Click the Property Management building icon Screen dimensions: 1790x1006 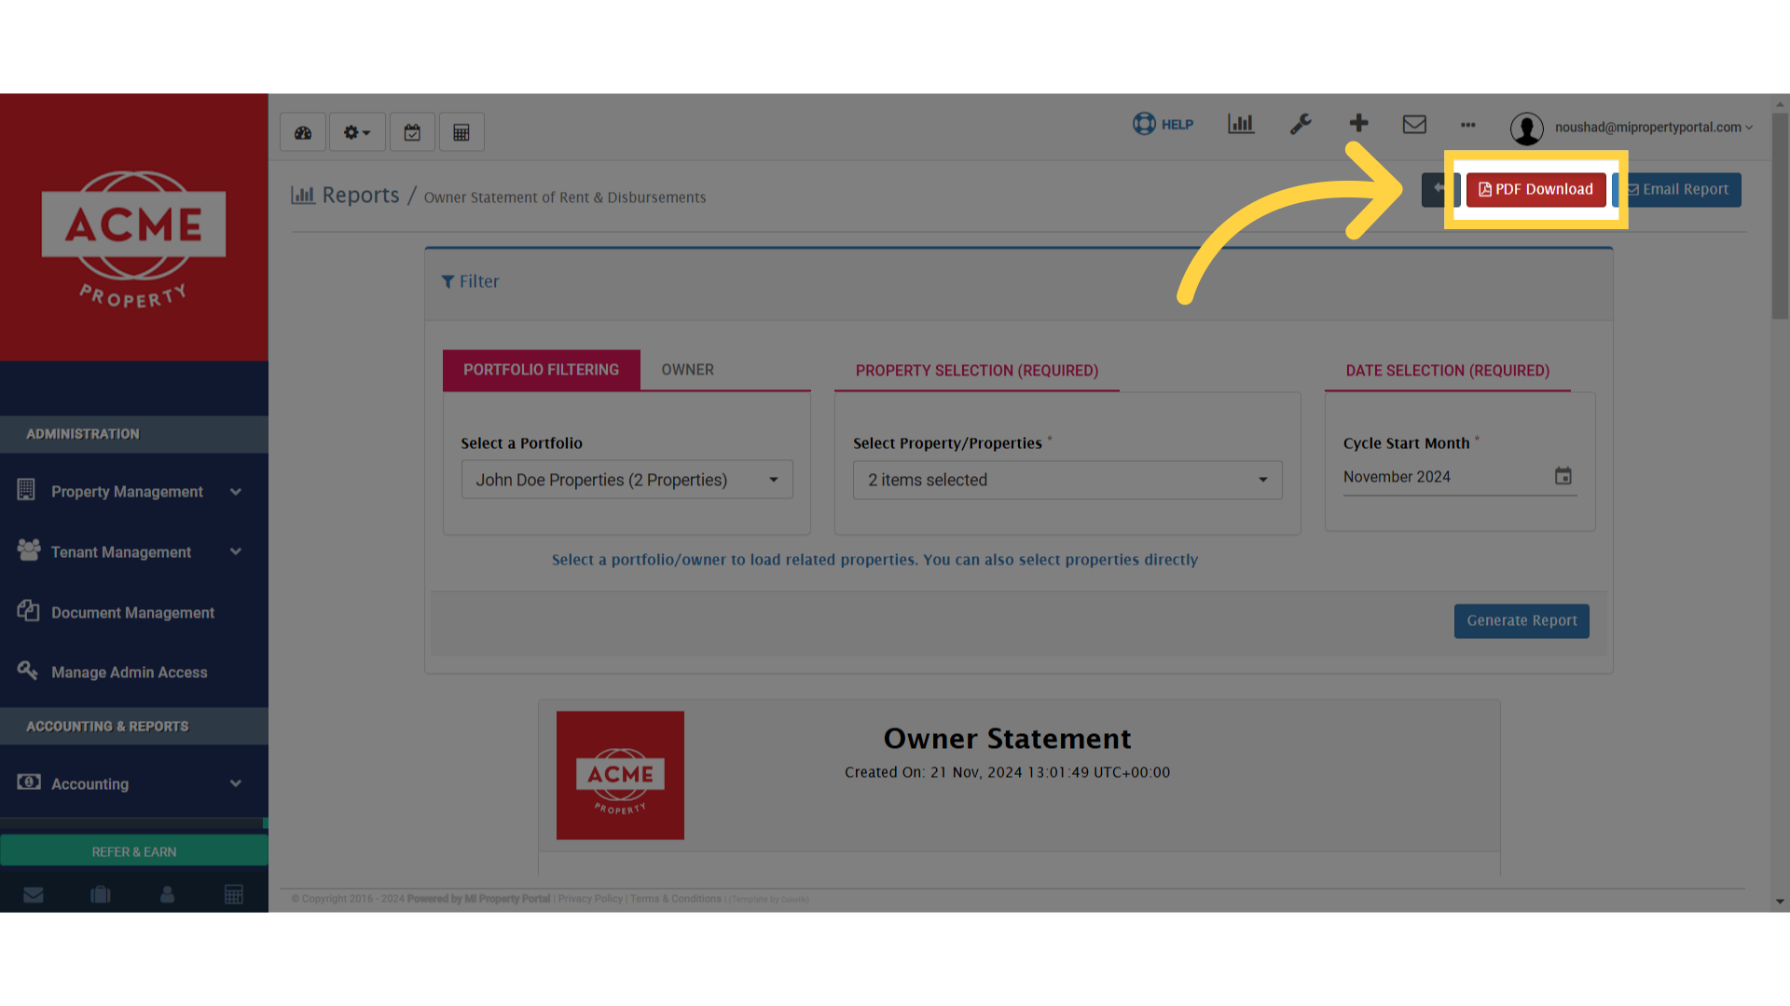point(26,489)
